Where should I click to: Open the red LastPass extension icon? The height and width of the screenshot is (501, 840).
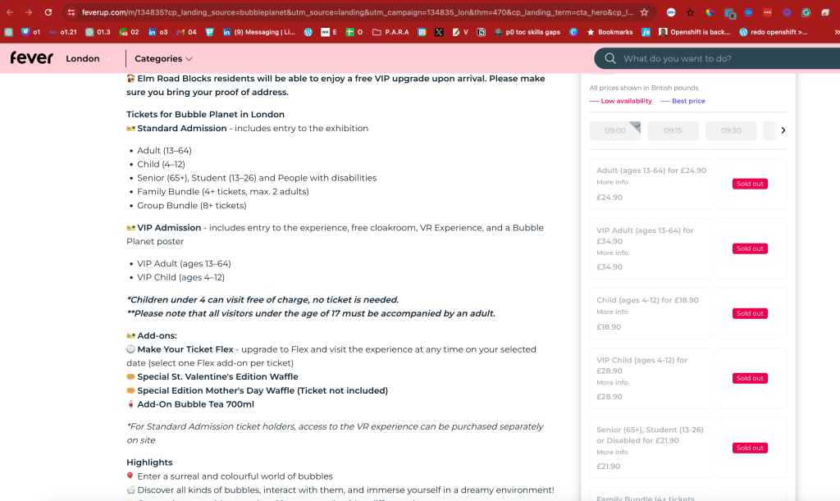point(767,12)
